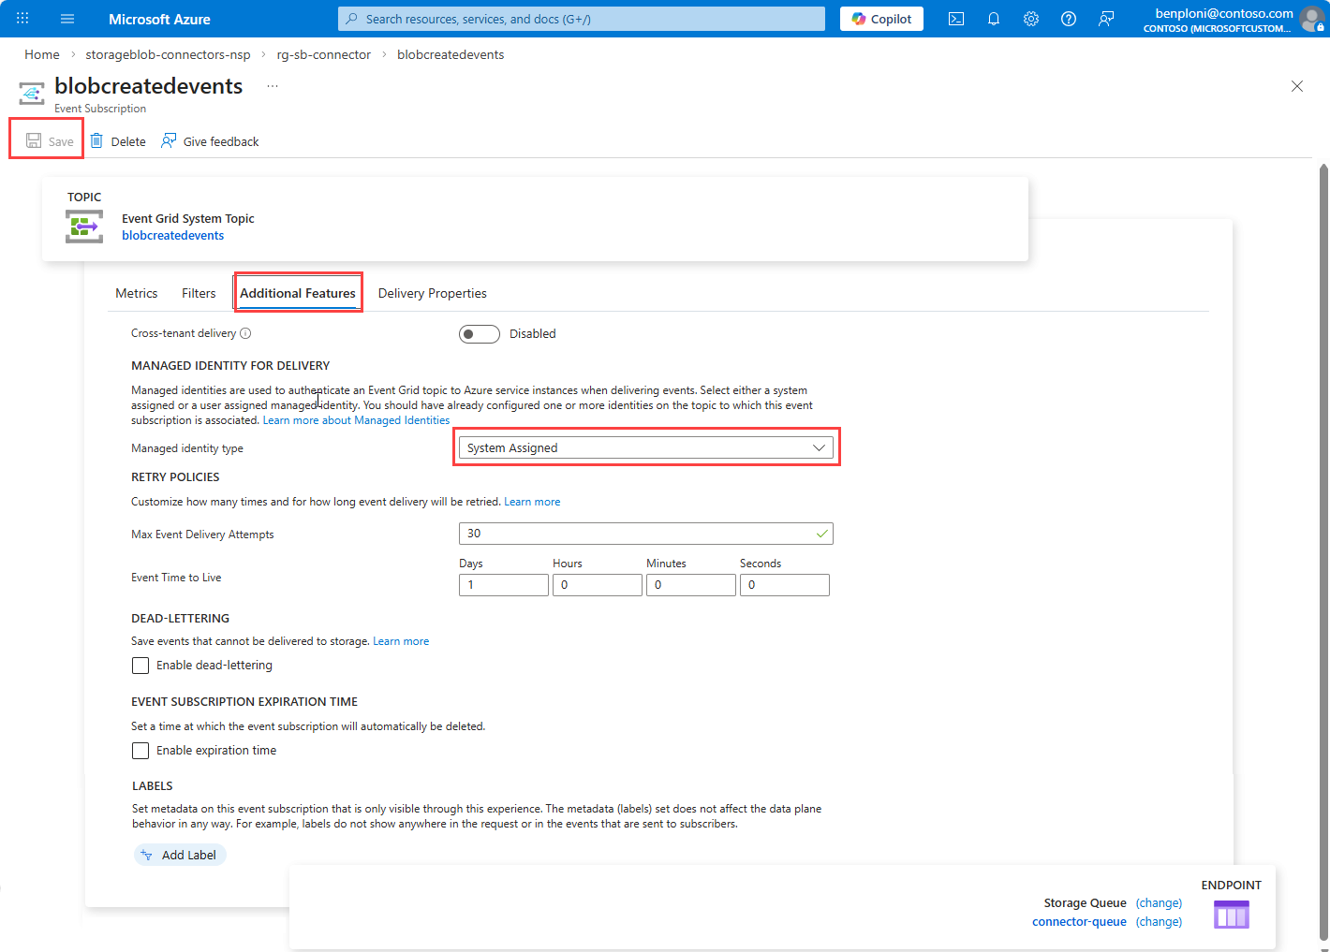Click the account avatar picture
Image resolution: width=1330 pixels, height=952 pixels.
coord(1313,19)
